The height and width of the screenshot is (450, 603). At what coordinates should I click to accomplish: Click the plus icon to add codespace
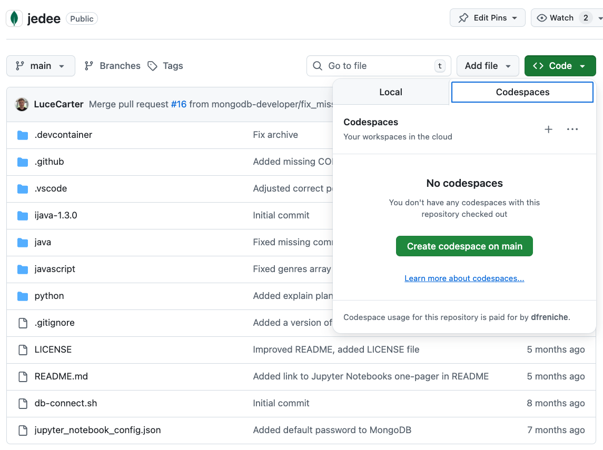click(x=548, y=129)
